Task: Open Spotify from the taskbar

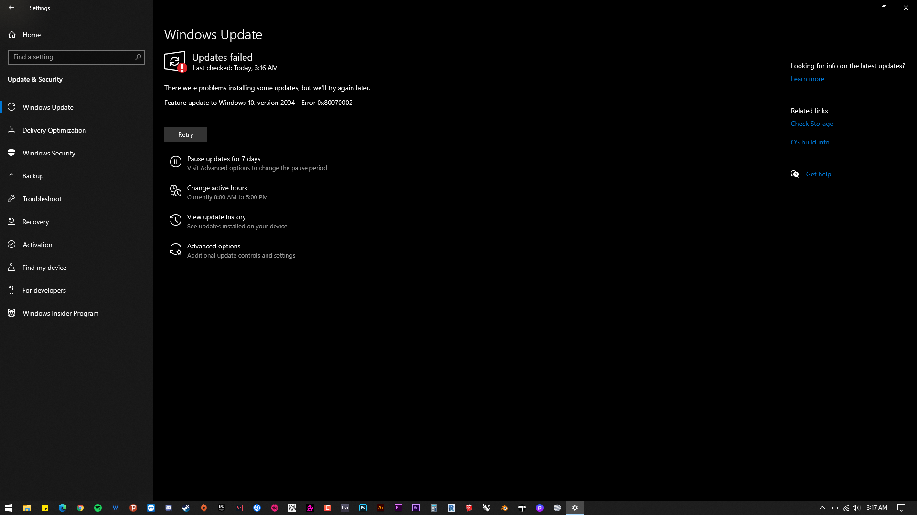Action: tap(98, 508)
